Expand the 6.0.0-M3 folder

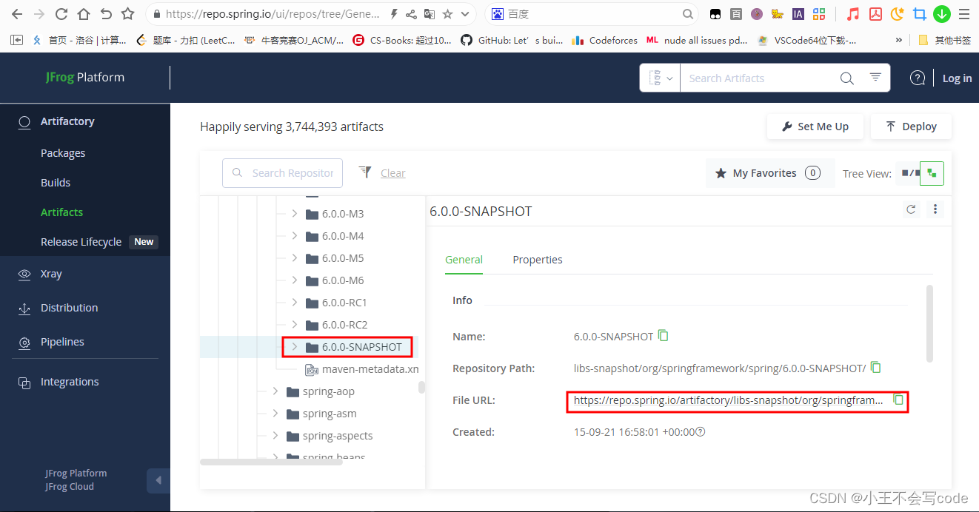[294, 214]
